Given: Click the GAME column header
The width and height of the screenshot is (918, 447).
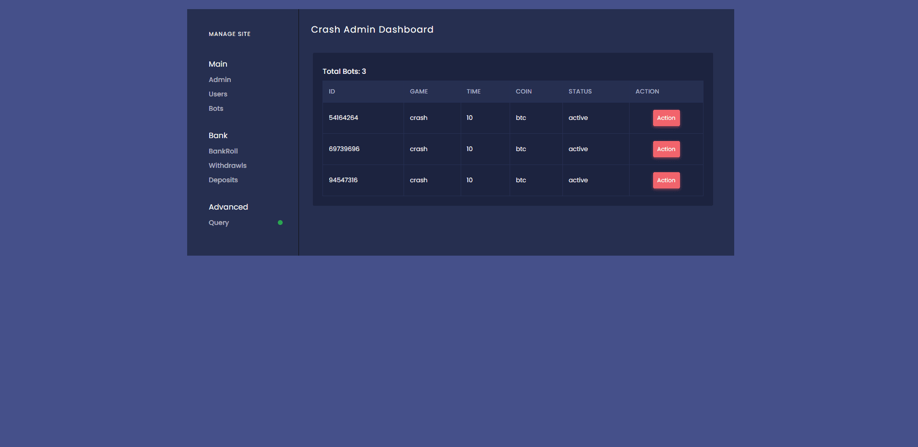Looking at the screenshot, I should (418, 92).
